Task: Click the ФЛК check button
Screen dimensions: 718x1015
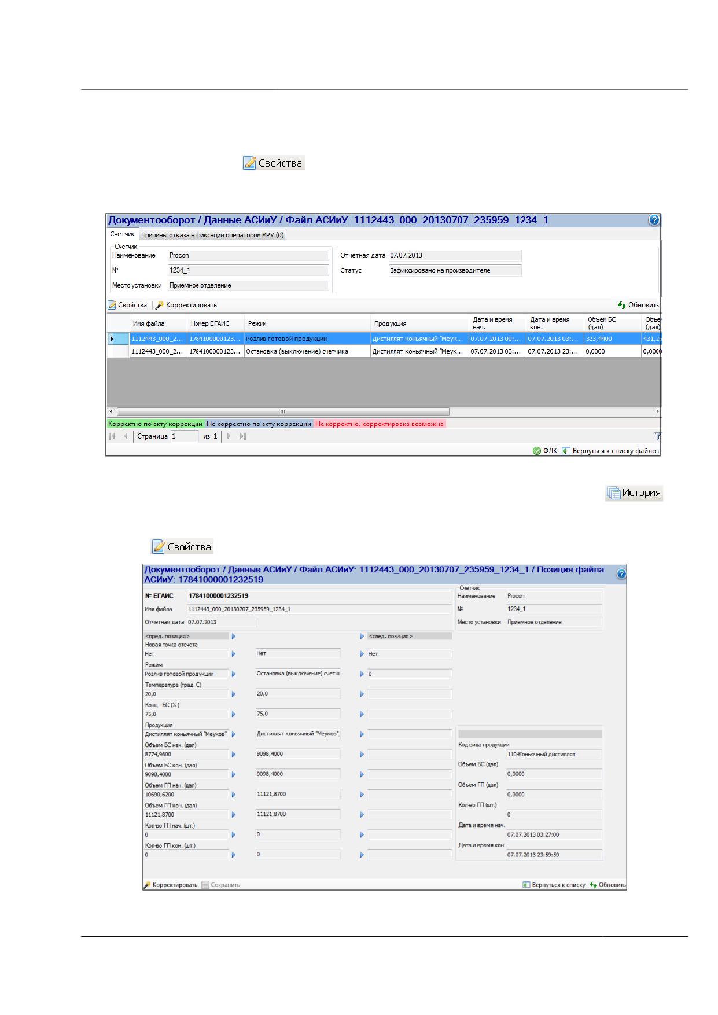Action: point(545,451)
